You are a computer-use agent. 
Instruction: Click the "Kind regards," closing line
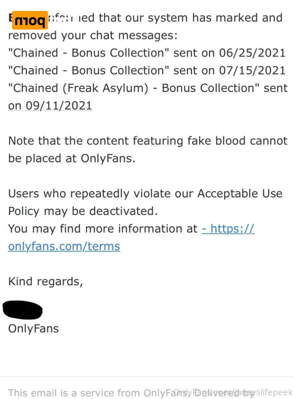[46, 282]
